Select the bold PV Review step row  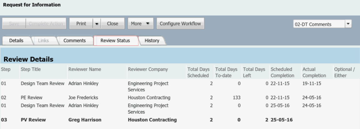pos(33,120)
